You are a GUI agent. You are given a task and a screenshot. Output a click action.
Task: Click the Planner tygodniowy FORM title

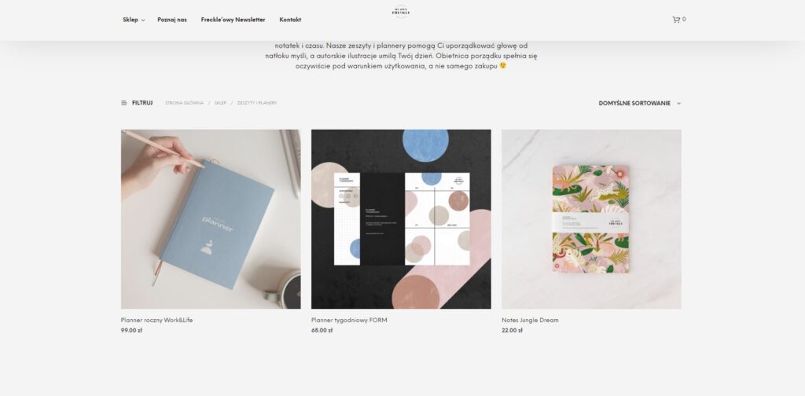click(349, 320)
